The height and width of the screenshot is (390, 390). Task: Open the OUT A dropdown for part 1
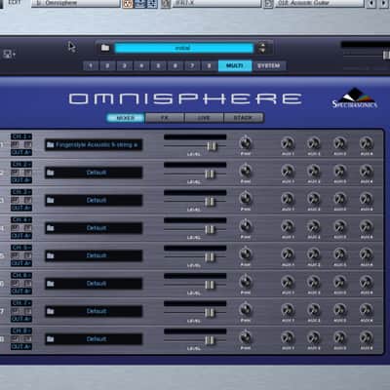pyautogui.click(x=21, y=152)
